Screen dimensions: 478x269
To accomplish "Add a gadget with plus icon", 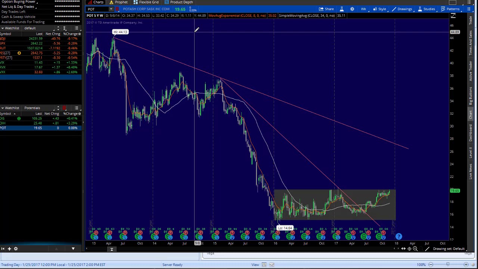I will tap(9, 249).
